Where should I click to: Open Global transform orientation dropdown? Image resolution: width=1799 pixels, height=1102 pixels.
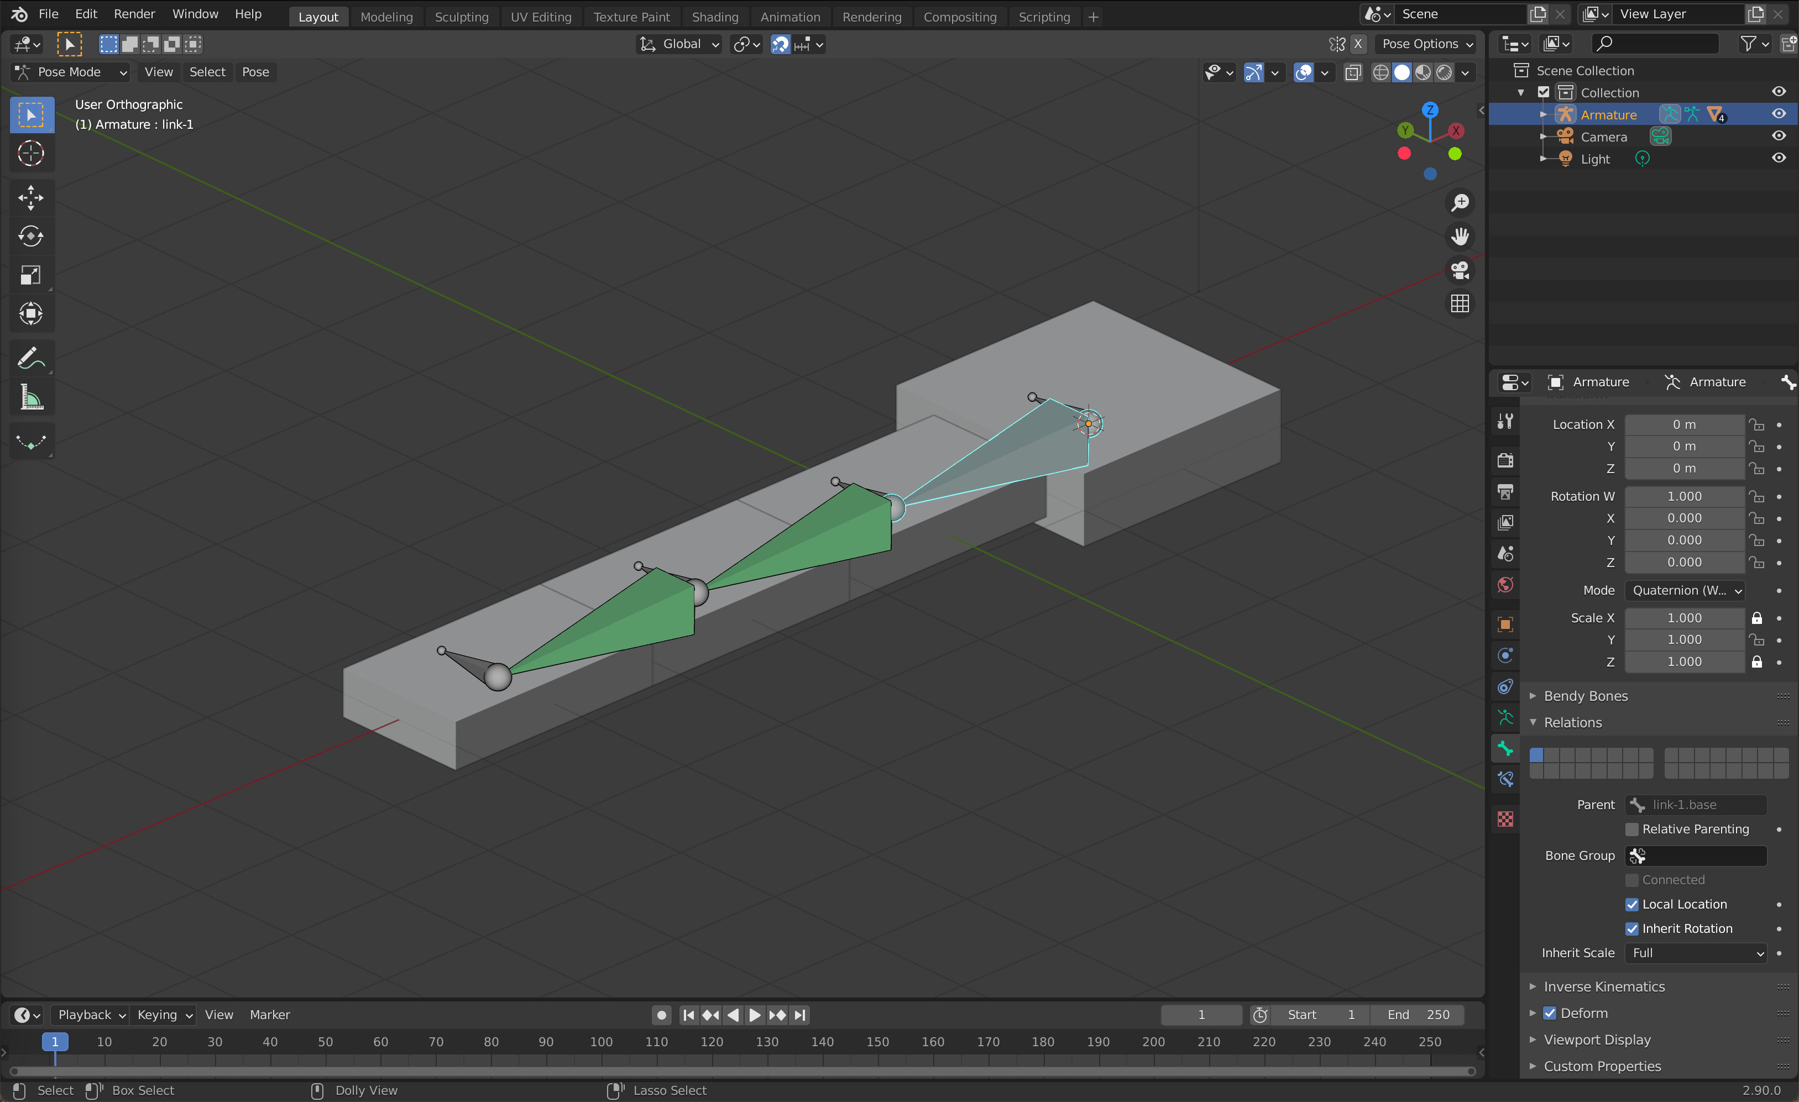coord(679,44)
